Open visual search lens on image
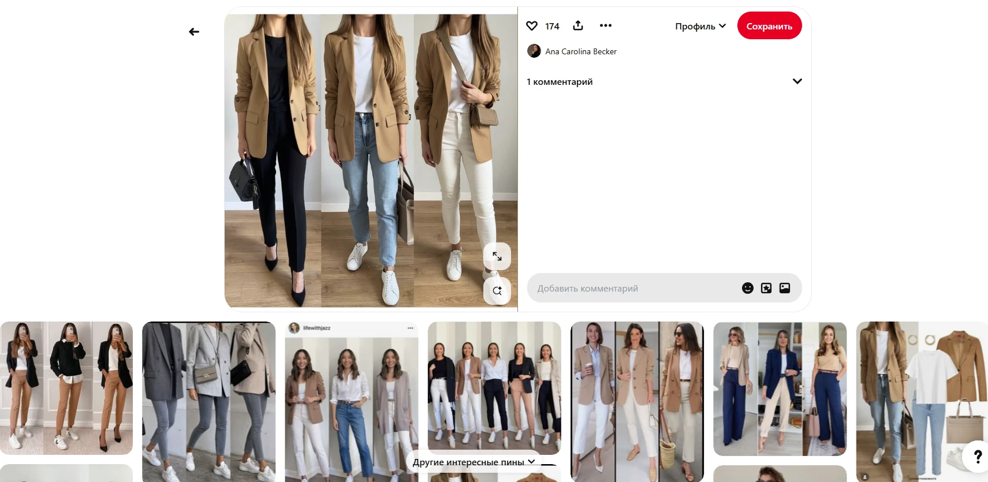The width and height of the screenshot is (988, 482). click(x=497, y=290)
